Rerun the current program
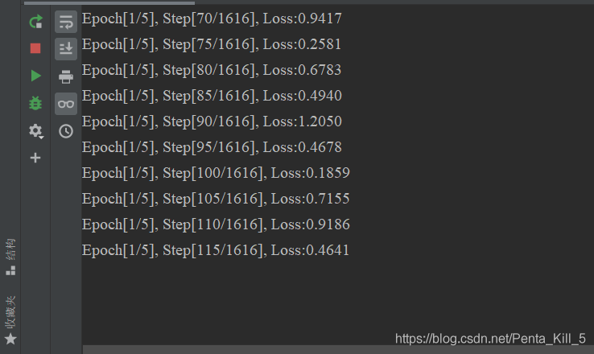 coord(35,22)
